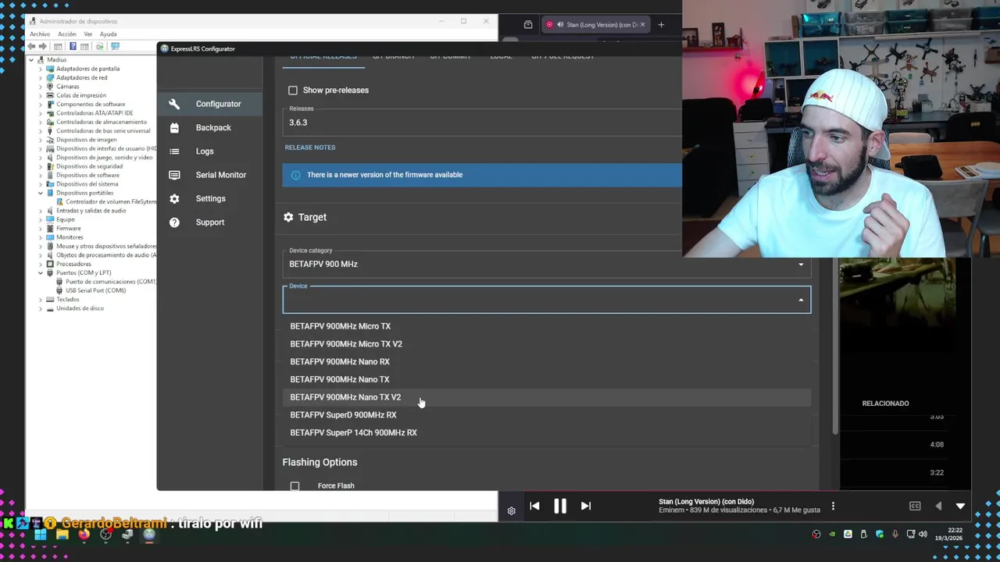
Task: Enable the Force Flash checkbox
Action: [x=295, y=486]
